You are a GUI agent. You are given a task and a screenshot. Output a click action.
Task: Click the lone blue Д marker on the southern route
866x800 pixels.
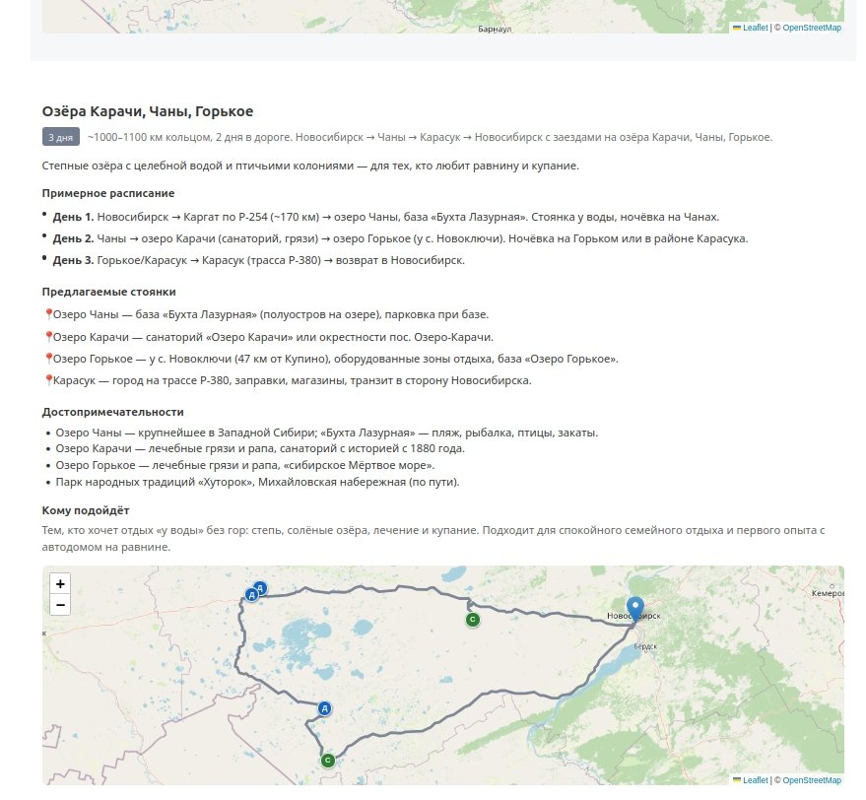pyautogui.click(x=324, y=708)
